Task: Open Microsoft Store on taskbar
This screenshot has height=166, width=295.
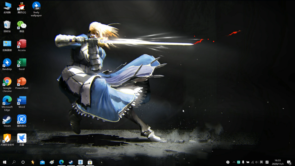Action: coord(90,162)
